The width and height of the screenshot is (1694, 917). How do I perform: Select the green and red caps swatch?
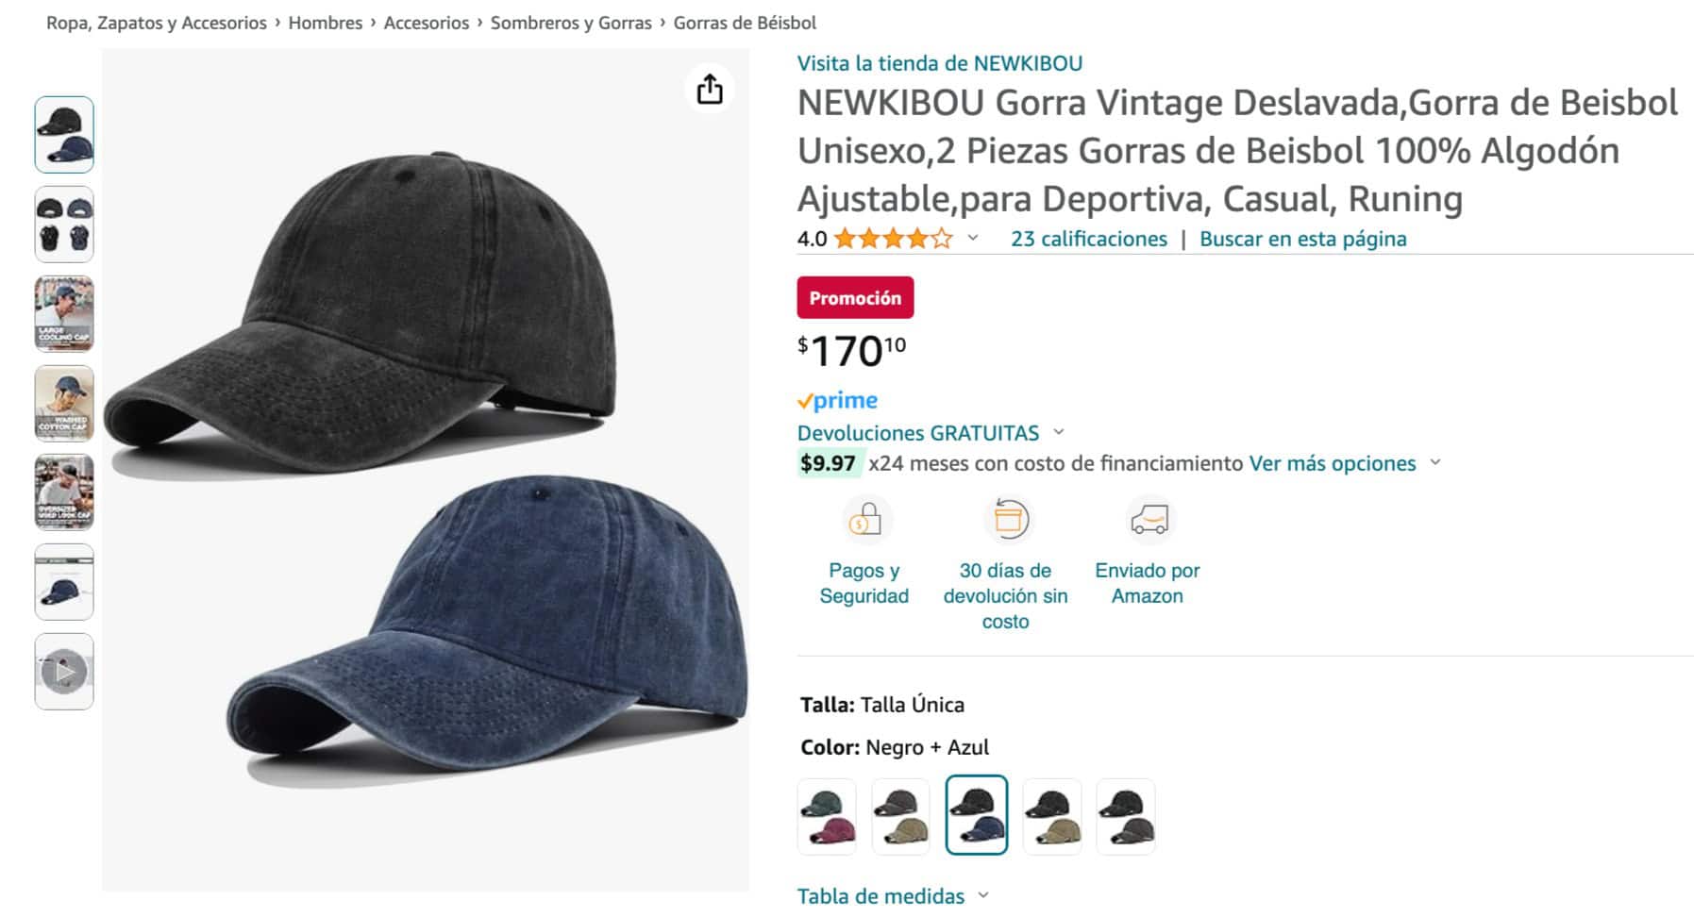(827, 816)
